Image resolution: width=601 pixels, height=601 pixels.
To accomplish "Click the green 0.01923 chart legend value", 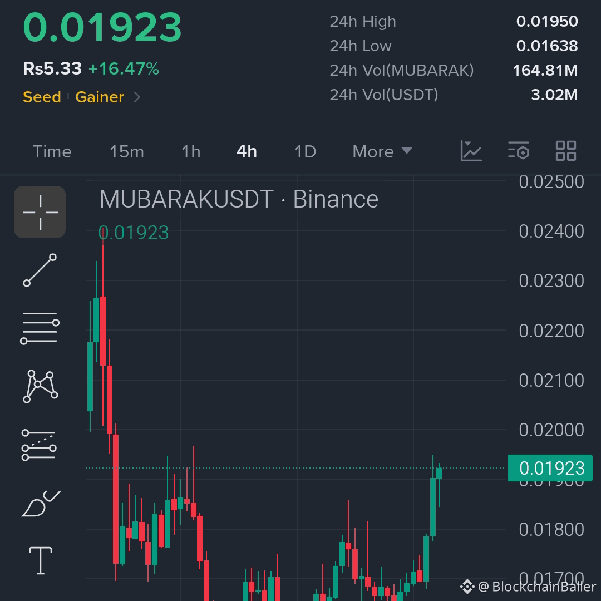I will (134, 233).
